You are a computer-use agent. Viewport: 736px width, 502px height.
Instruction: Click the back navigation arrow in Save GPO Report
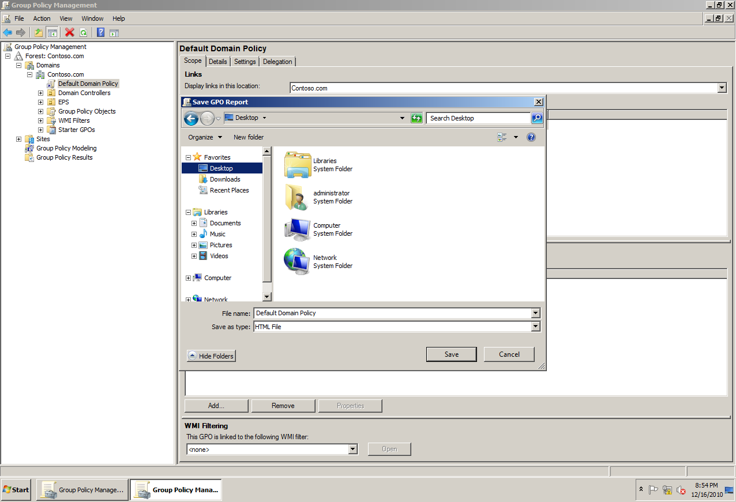pos(191,118)
